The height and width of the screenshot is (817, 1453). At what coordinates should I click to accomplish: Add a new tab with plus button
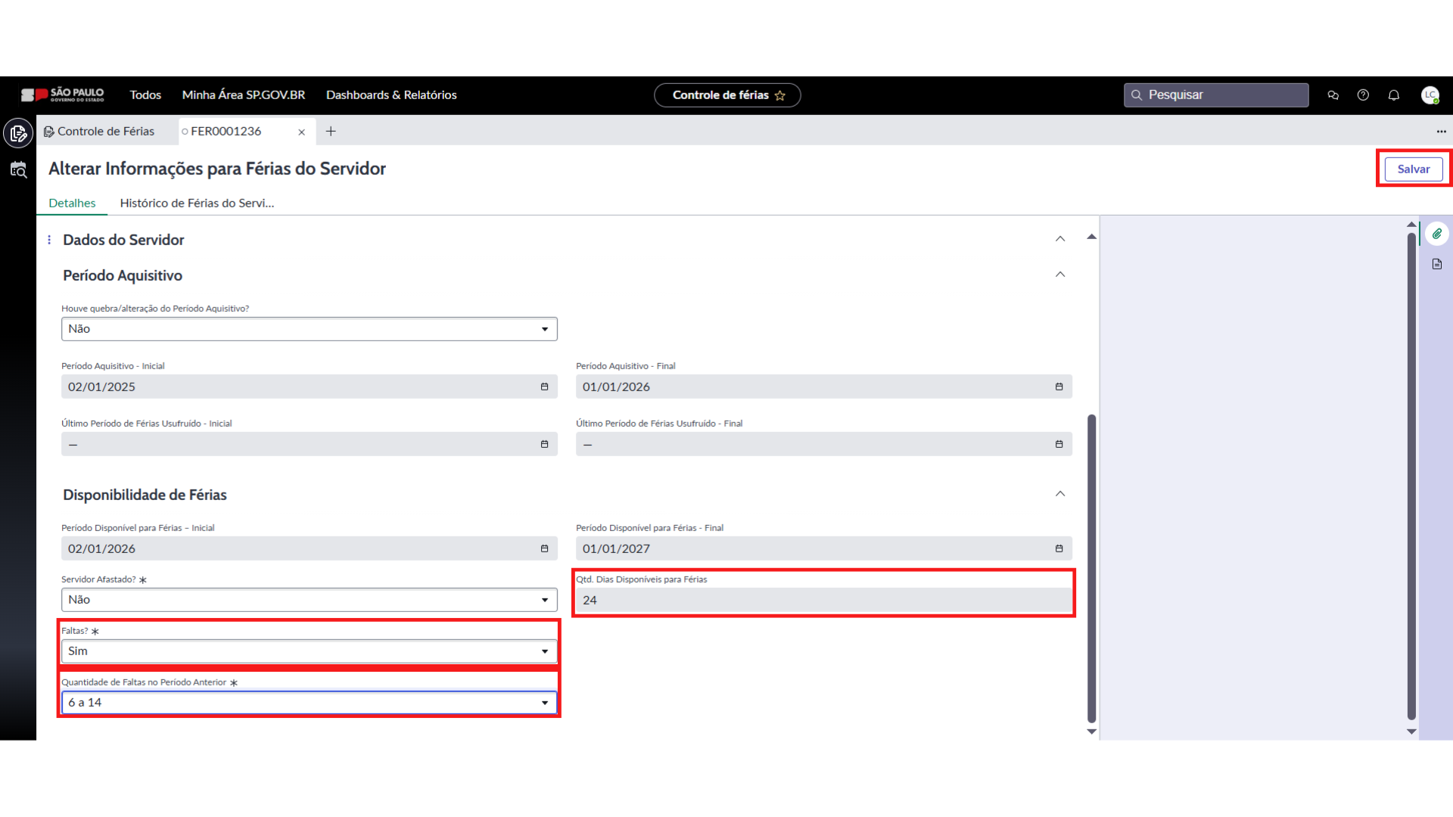tap(331, 132)
